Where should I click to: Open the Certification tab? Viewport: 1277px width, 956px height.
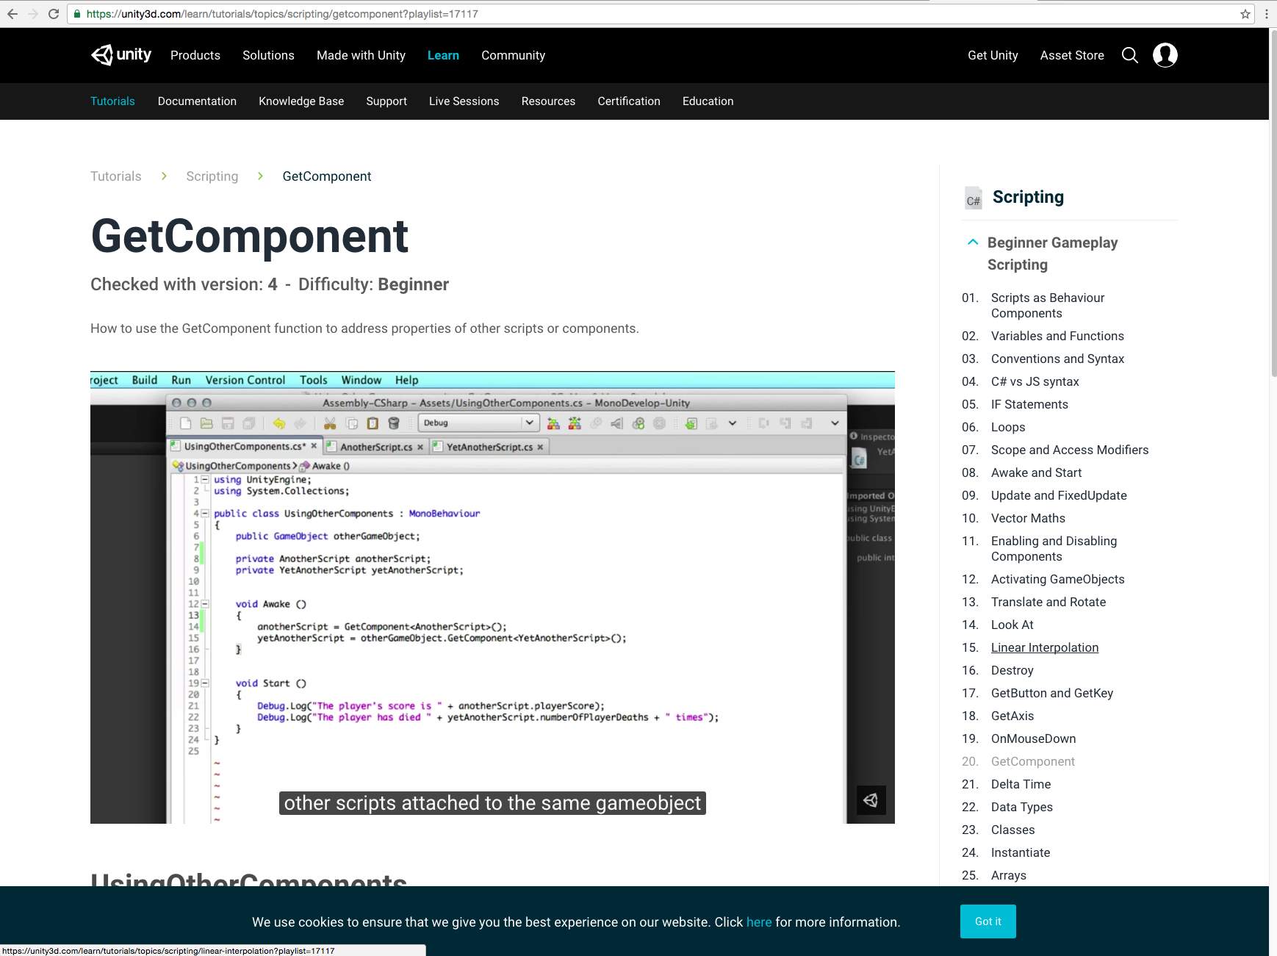click(629, 101)
